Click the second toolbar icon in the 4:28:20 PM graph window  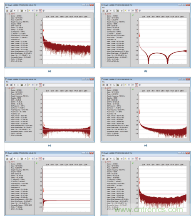(107, 11)
